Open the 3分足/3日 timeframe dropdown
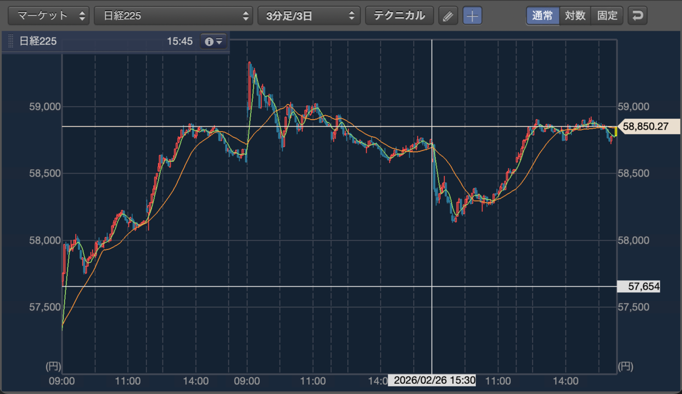The height and width of the screenshot is (394, 682). 309,15
